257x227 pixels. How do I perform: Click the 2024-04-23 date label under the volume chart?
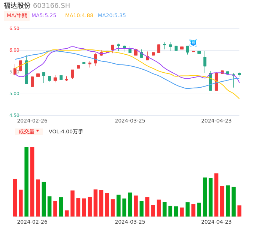click(216, 222)
